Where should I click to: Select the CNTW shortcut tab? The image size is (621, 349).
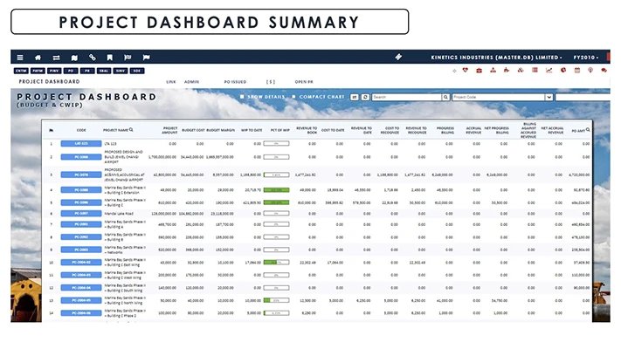20,70
